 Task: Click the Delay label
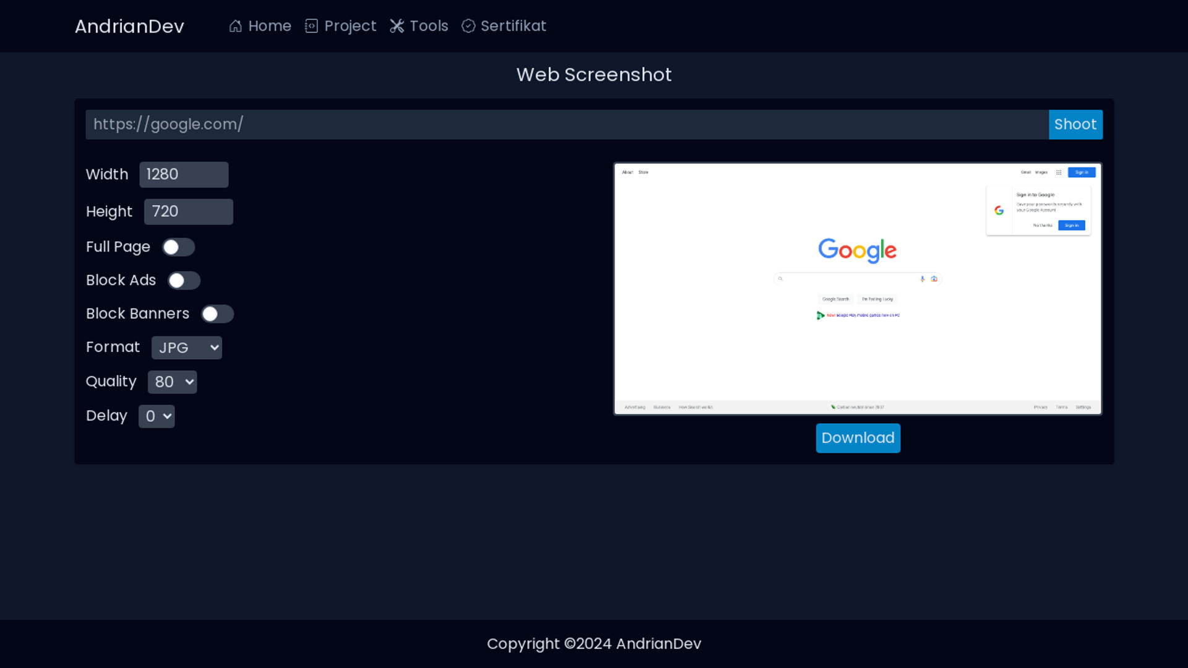(x=106, y=416)
